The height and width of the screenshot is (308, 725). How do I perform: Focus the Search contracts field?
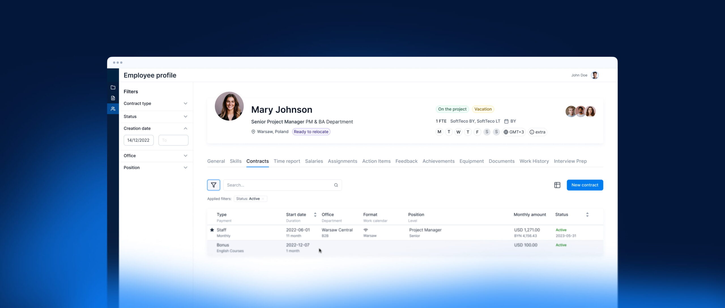tap(282, 185)
